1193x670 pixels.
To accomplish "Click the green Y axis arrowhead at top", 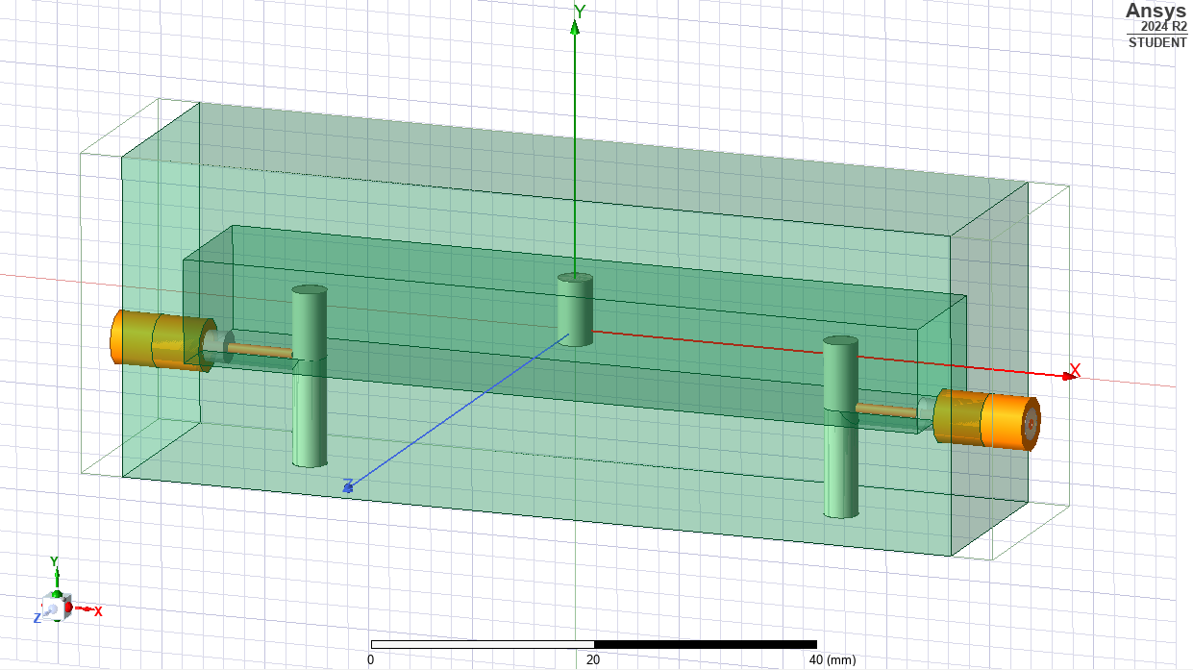I will tap(575, 28).
